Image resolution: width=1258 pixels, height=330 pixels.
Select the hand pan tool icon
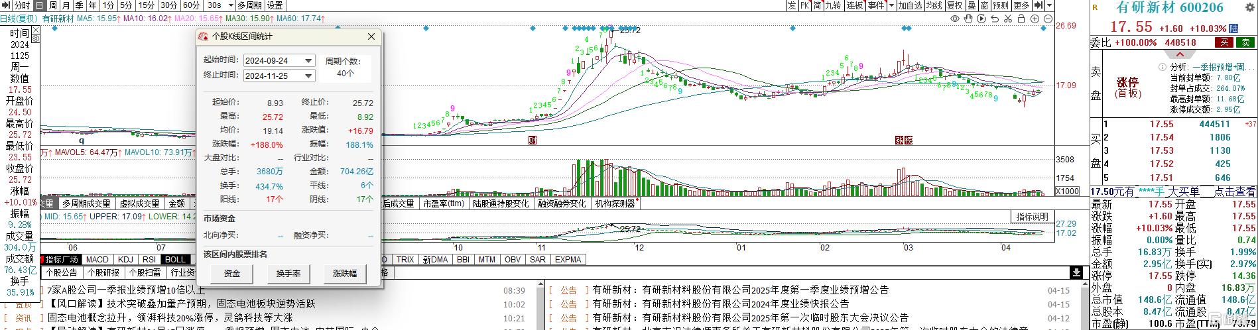click(x=968, y=19)
